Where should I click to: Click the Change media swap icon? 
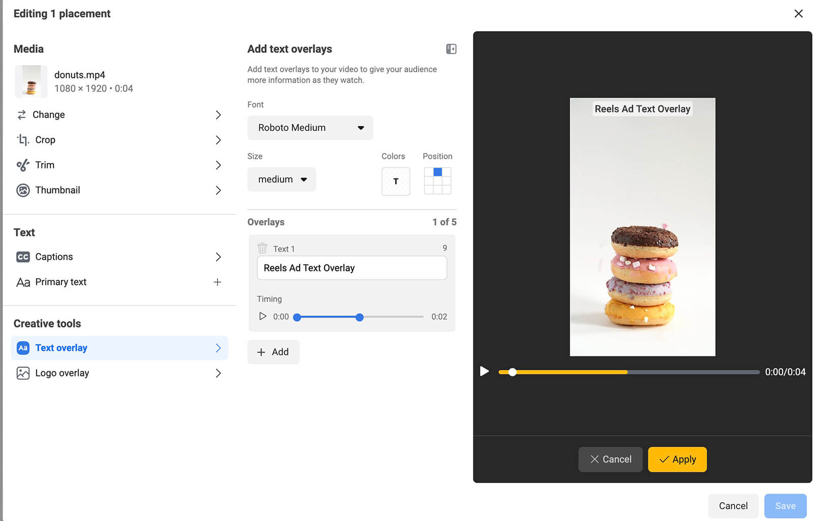pyautogui.click(x=21, y=115)
